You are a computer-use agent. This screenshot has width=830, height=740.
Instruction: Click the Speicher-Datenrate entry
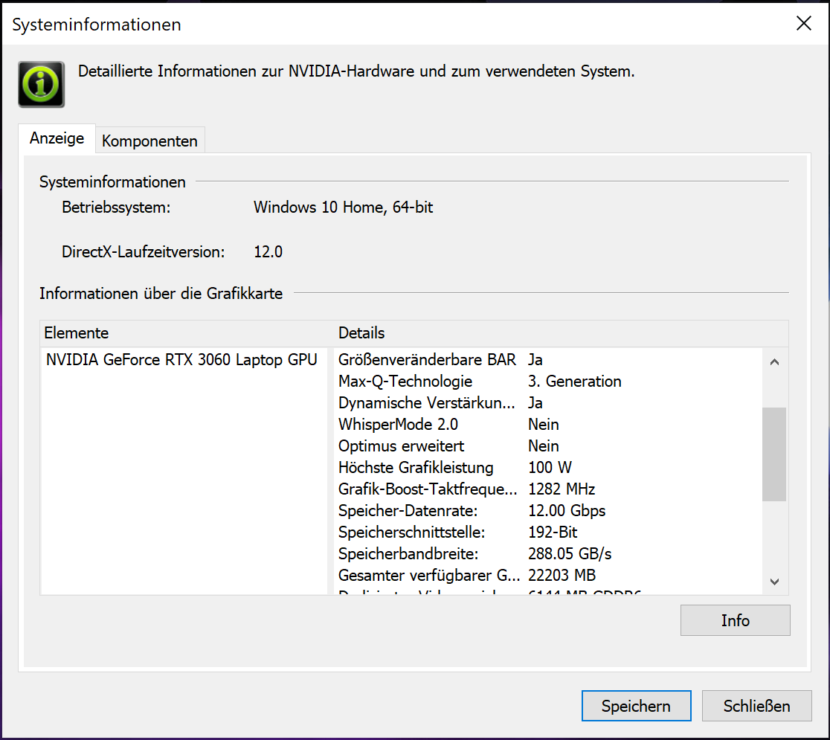pos(408,511)
